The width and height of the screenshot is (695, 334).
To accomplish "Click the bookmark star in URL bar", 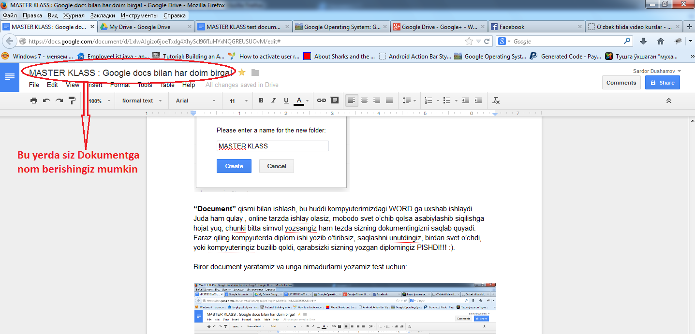I will [x=469, y=41].
